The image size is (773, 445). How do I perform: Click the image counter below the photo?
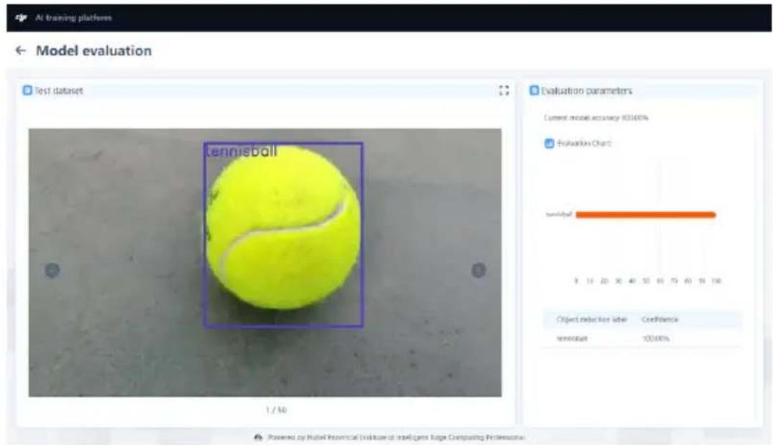pos(276,410)
